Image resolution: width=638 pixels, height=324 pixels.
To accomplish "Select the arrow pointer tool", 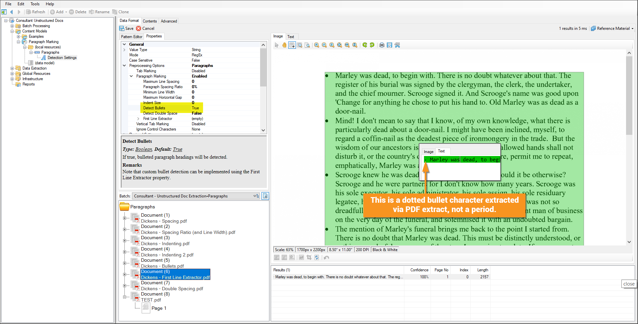I will coord(277,45).
